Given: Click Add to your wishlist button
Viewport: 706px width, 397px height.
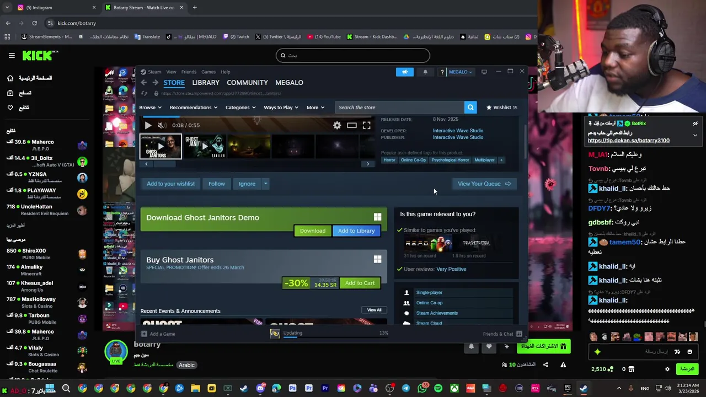Looking at the screenshot, I should pos(170,184).
